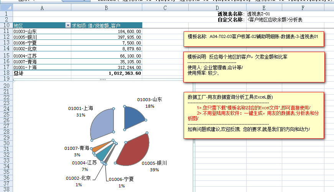334x192 pixels.
Task: Select column B header
Action: (x=107, y=8)
